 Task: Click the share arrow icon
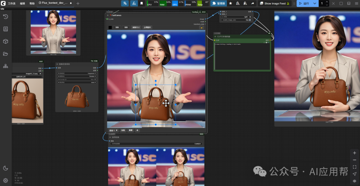(x=253, y=3)
